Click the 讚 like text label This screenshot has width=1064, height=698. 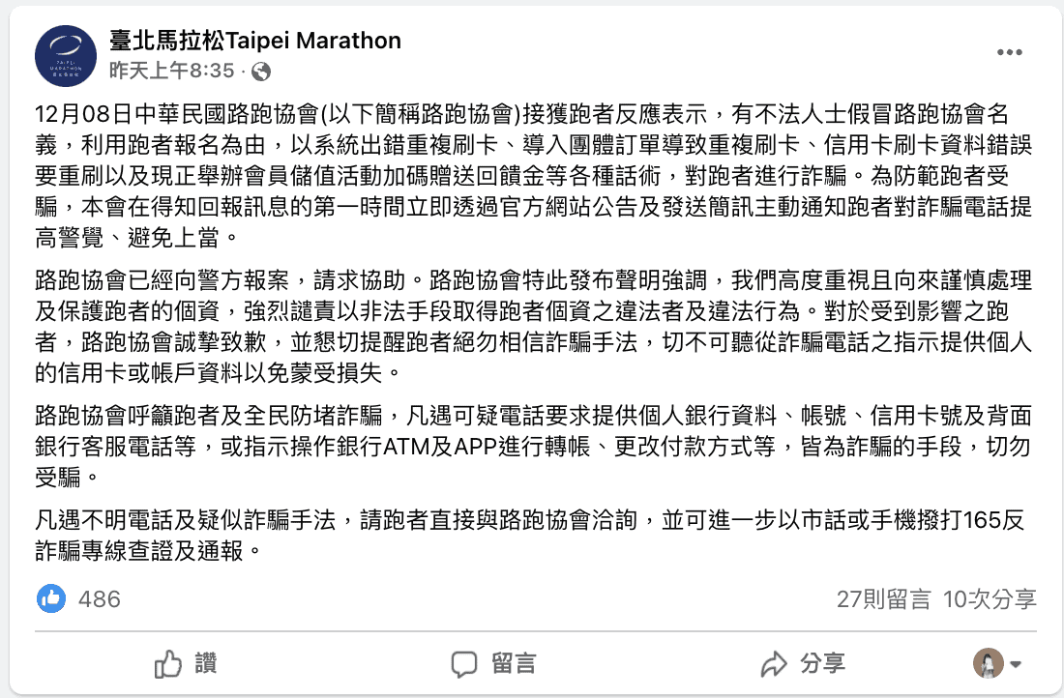[206, 663]
